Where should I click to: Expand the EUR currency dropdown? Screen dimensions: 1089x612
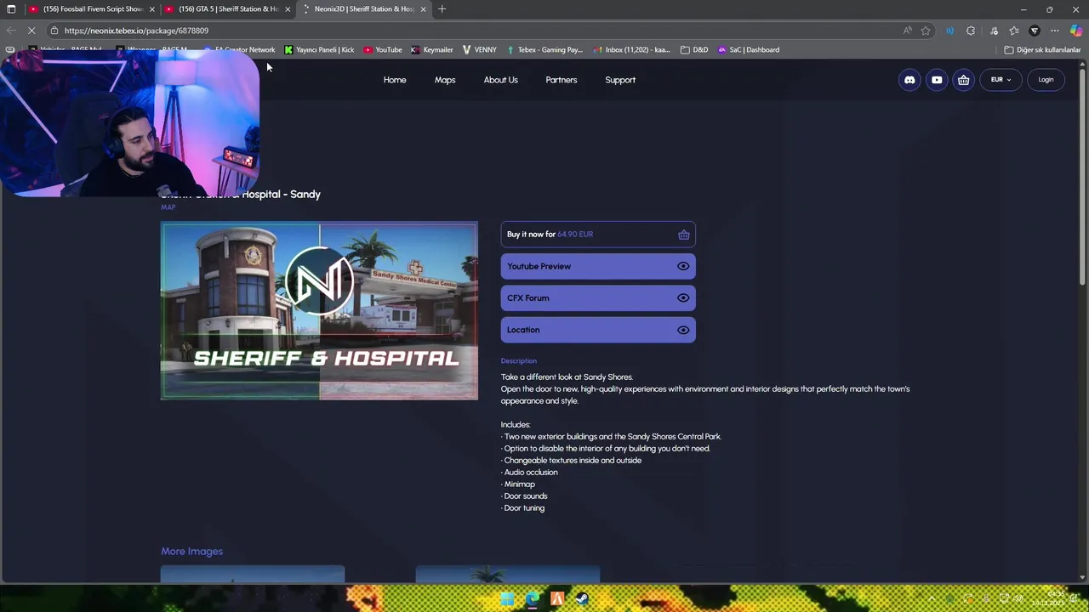(x=1001, y=80)
